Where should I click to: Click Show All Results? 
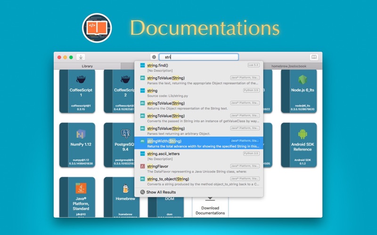pos(161,192)
